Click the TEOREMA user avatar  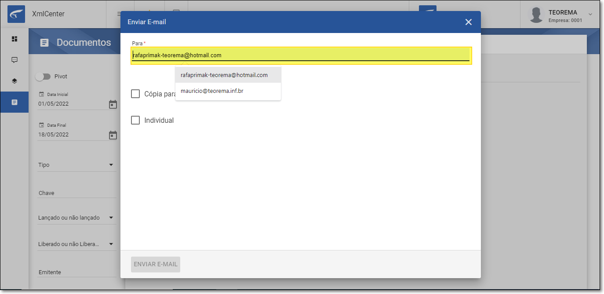click(x=536, y=15)
